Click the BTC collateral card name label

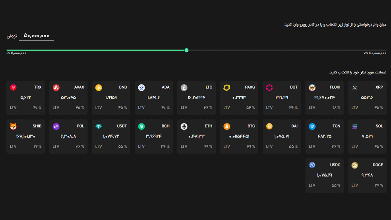point(251,126)
